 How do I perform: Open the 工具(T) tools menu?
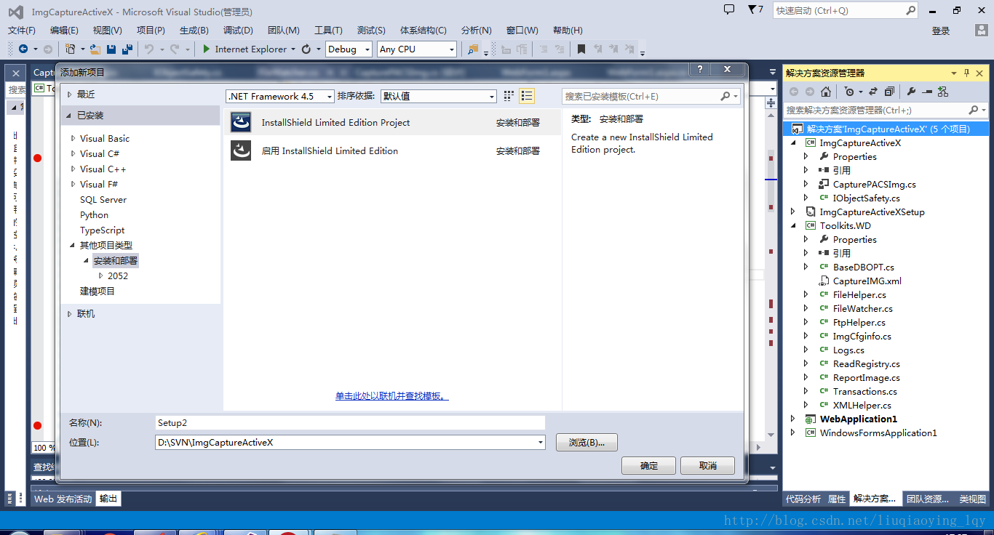pos(328,30)
